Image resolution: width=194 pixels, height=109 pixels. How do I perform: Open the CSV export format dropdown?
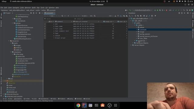point(111,16)
